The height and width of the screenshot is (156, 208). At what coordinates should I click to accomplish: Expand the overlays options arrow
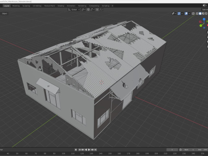pos(189,13)
